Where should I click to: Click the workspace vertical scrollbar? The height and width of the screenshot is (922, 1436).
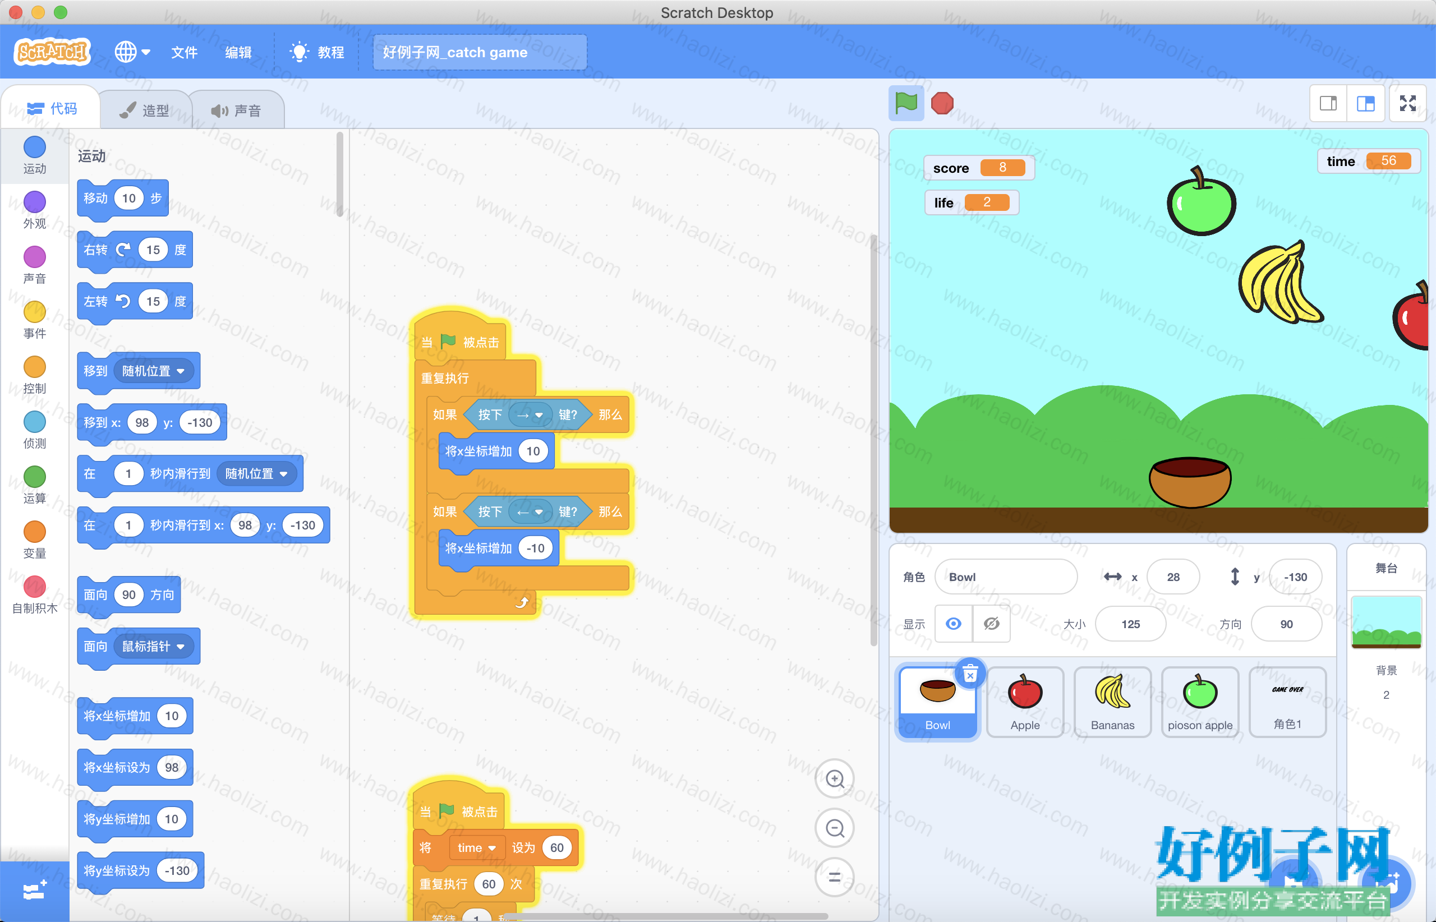873,440
